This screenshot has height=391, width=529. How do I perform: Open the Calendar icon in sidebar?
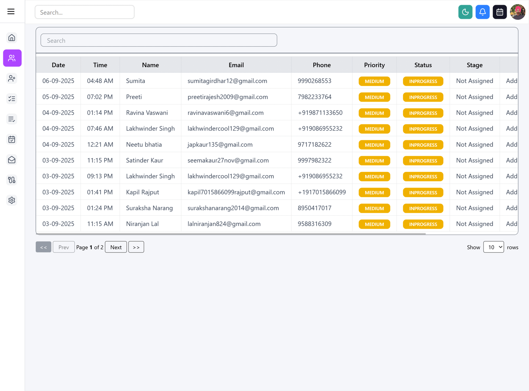click(x=12, y=139)
